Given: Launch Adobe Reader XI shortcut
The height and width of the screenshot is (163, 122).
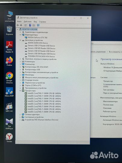Looking at the screenshot, I should [9, 47].
